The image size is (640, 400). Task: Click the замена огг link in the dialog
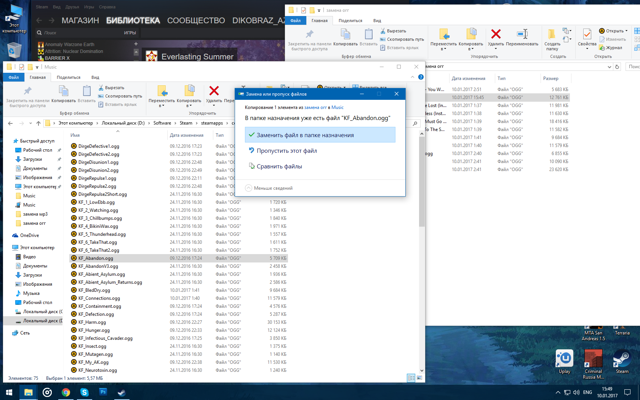pos(315,107)
